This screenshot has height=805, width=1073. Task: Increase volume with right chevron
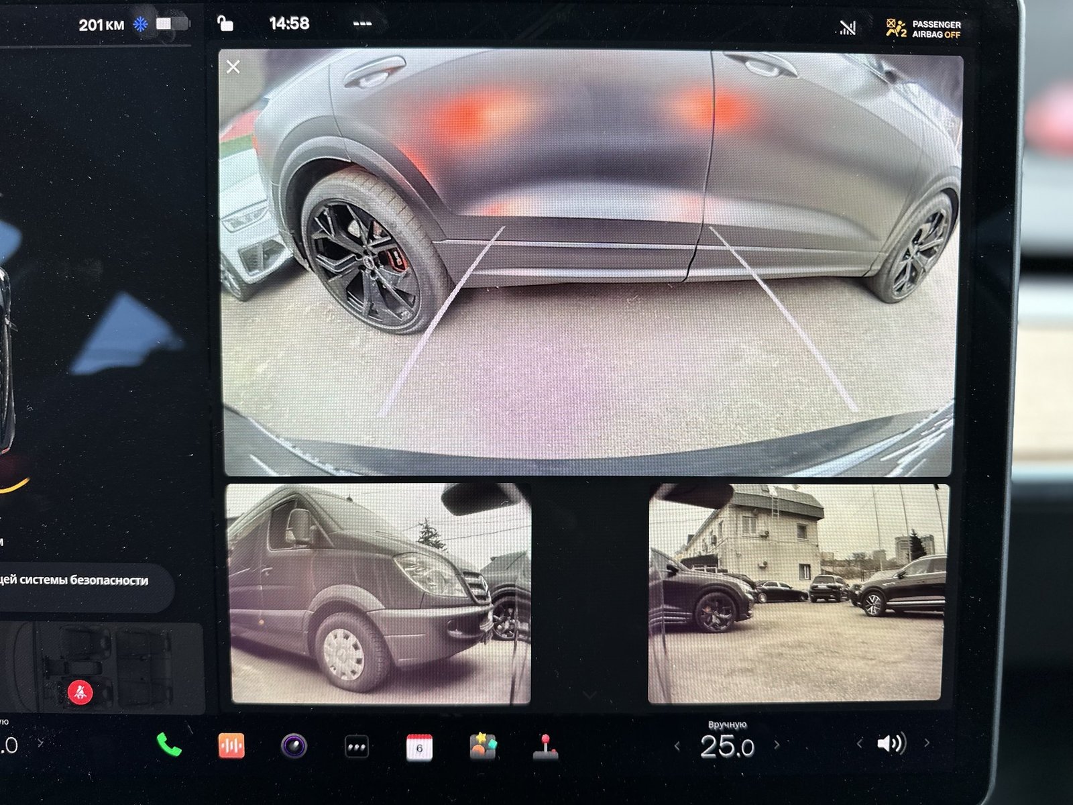927,743
